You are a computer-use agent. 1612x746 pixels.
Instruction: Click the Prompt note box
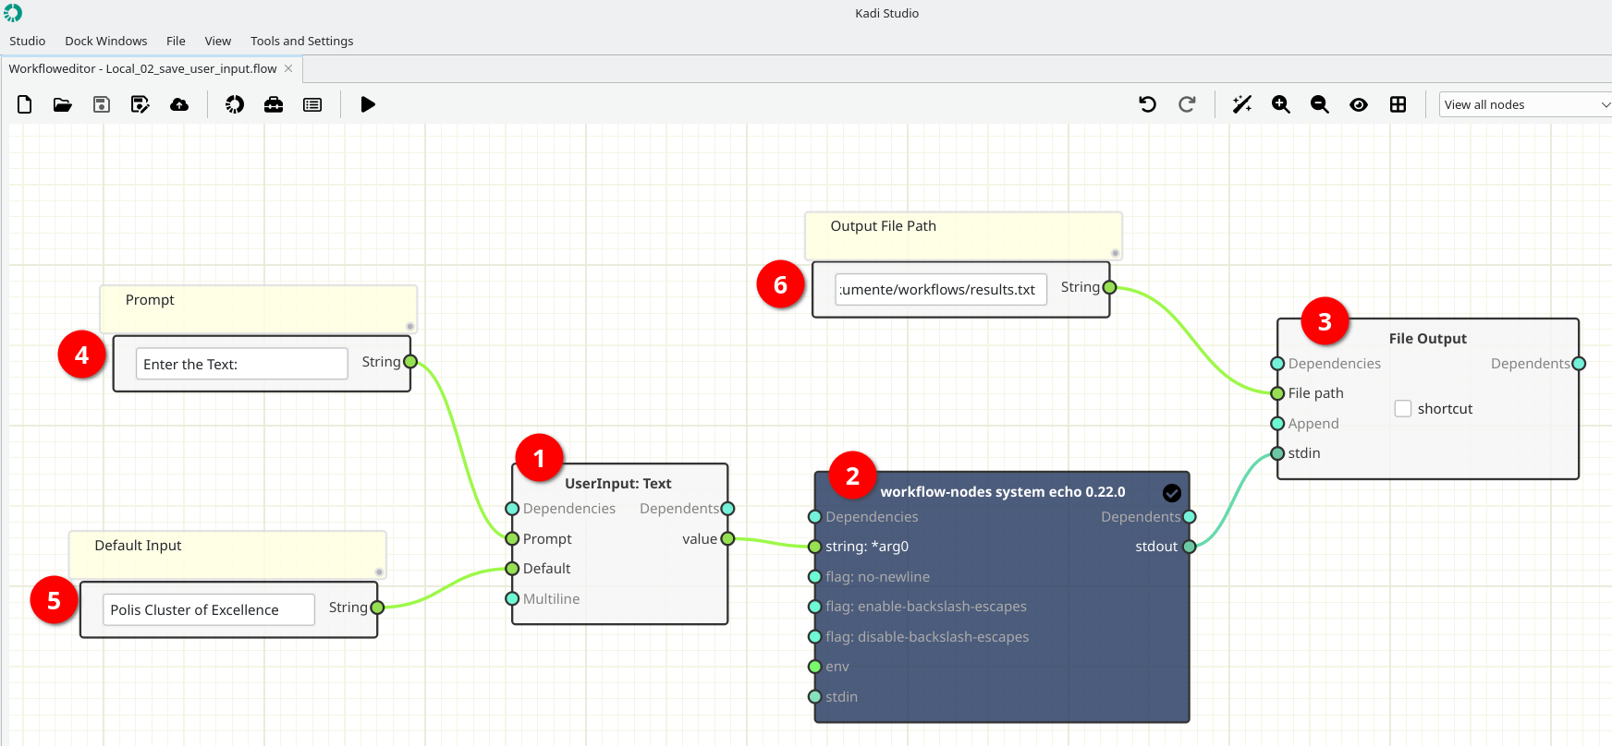(x=259, y=308)
